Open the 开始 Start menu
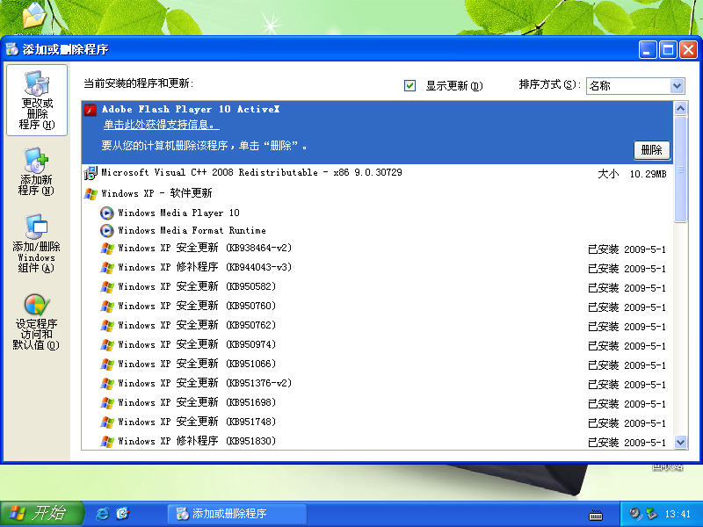703x527 pixels. click(x=42, y=514)
